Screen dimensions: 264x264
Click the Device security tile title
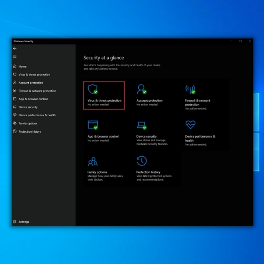pyautogui.click(x=146, y=136)
